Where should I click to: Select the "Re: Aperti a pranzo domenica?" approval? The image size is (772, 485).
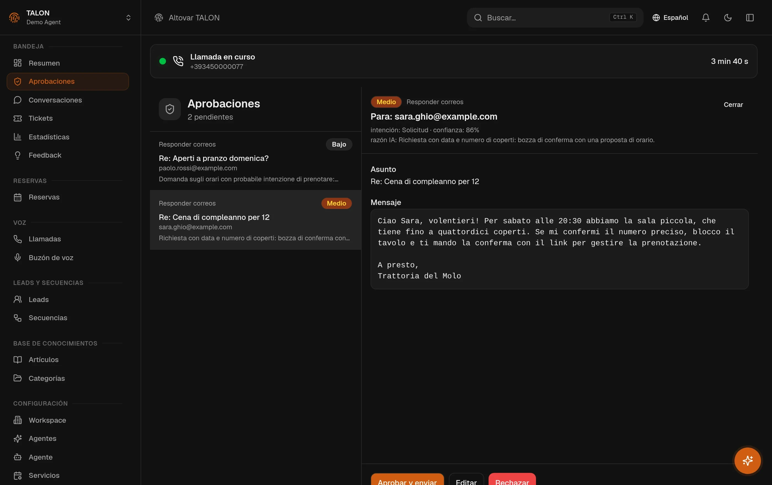coord(256,161)
